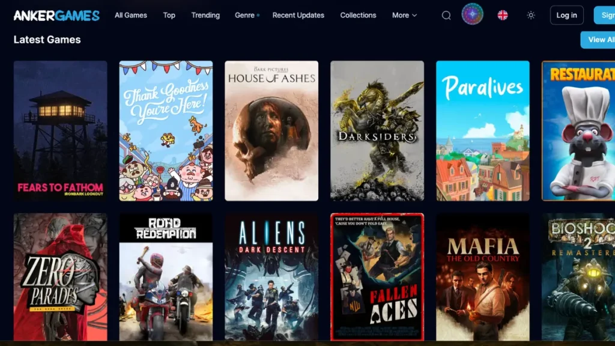Open Darksiders game cover
The height and width of the screenshot is (346, 615).
click(377, 130)
